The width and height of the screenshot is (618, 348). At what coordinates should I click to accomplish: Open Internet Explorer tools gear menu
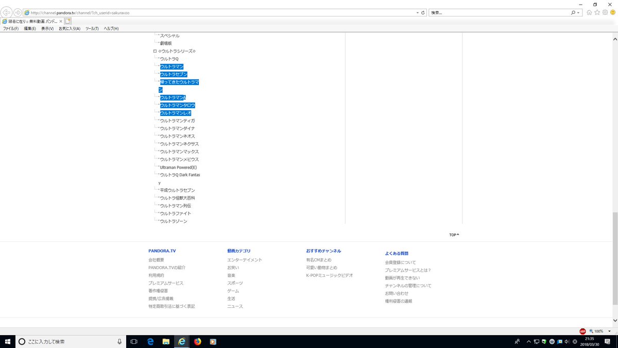(605, 12)
